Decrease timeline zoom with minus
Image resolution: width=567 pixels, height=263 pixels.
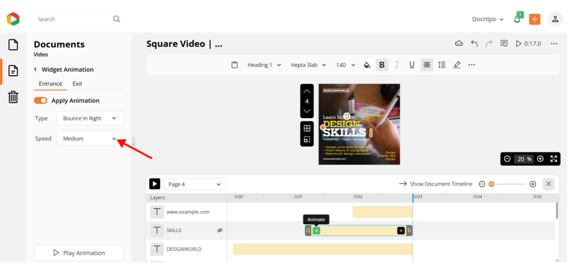coord(482,184)
